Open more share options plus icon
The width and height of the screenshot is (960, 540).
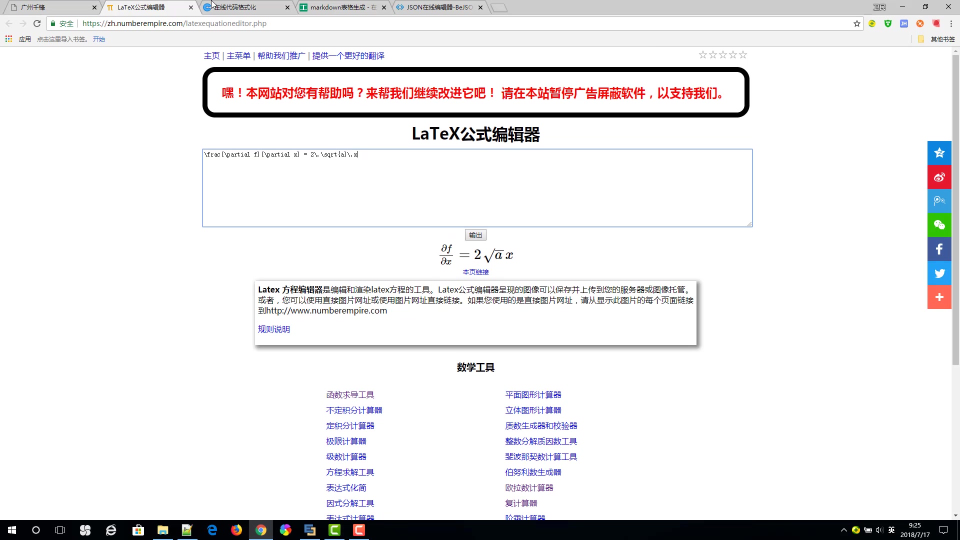[x=939, y=297]
